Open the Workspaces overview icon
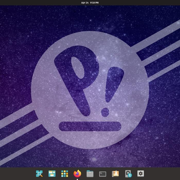The width and height of the screenshot is (180, 180). coord(52,174)
